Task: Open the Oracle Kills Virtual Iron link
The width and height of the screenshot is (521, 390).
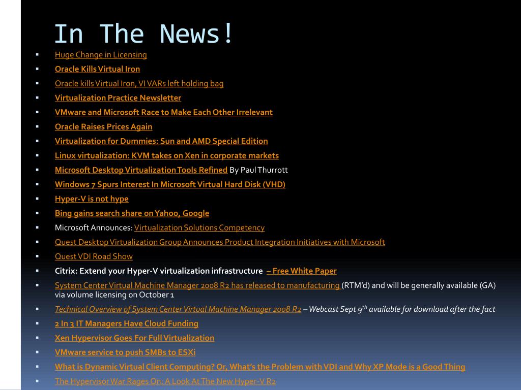Action: tap(97, 69)
